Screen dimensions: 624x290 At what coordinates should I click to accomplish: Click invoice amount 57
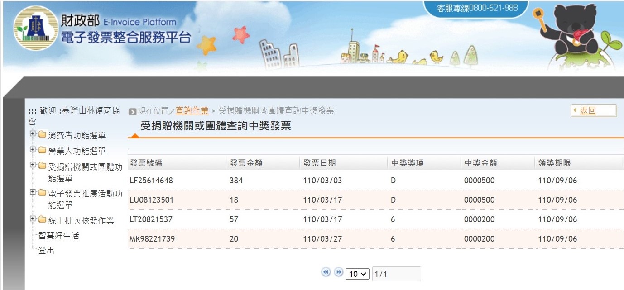[x=234, y=219]
